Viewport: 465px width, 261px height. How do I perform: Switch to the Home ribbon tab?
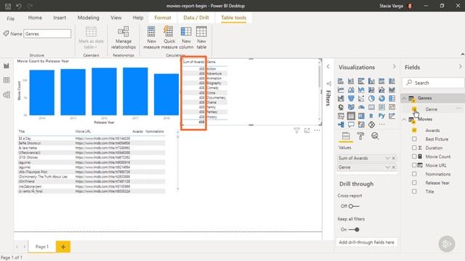pyautogui.click(x=35, y=17)
